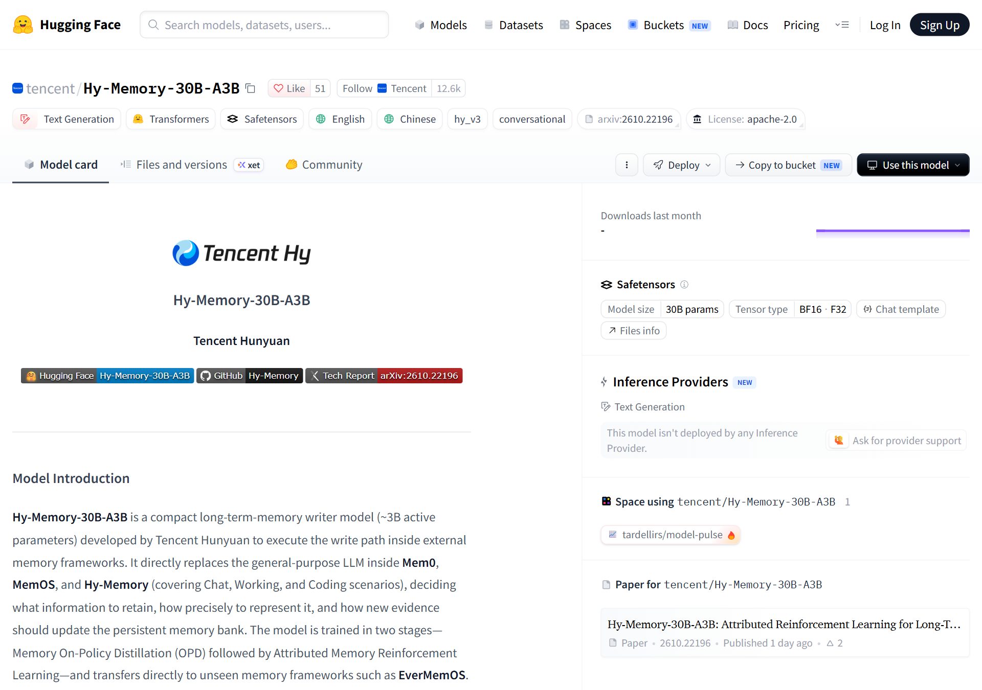Open the tardellirs/model-pulse space

coord(671,535)
